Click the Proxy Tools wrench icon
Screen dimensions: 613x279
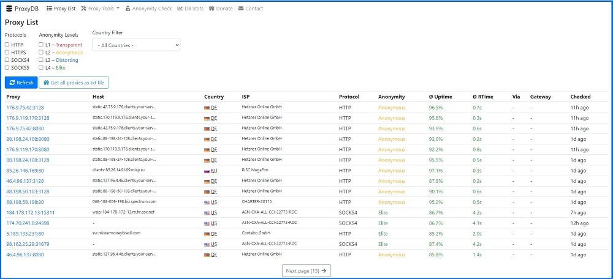pyautogui.click(x=83, y=8)
